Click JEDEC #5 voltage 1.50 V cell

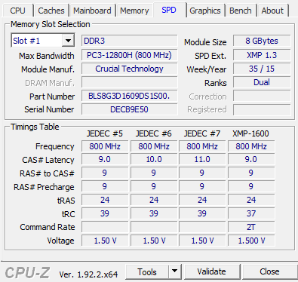(x=105, y=241)
